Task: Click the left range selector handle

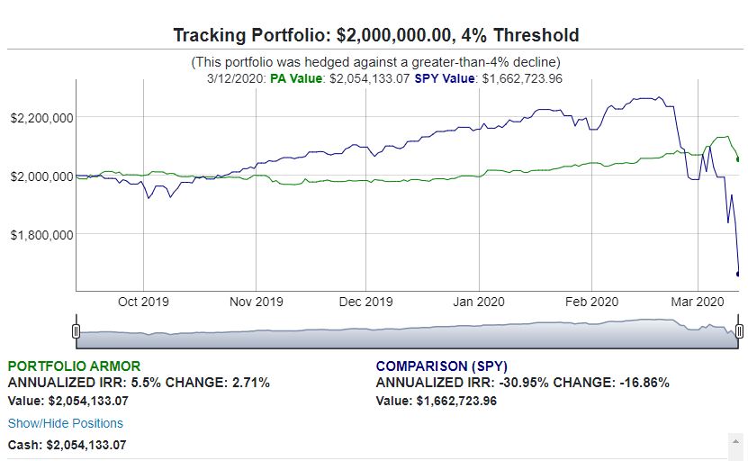Action: (x=76, y=331)
